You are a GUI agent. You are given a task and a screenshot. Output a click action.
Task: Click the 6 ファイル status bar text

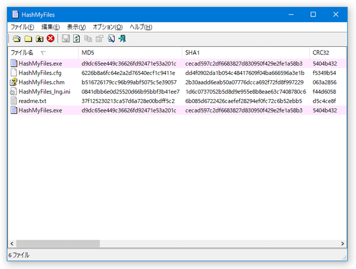coord(19,255)
